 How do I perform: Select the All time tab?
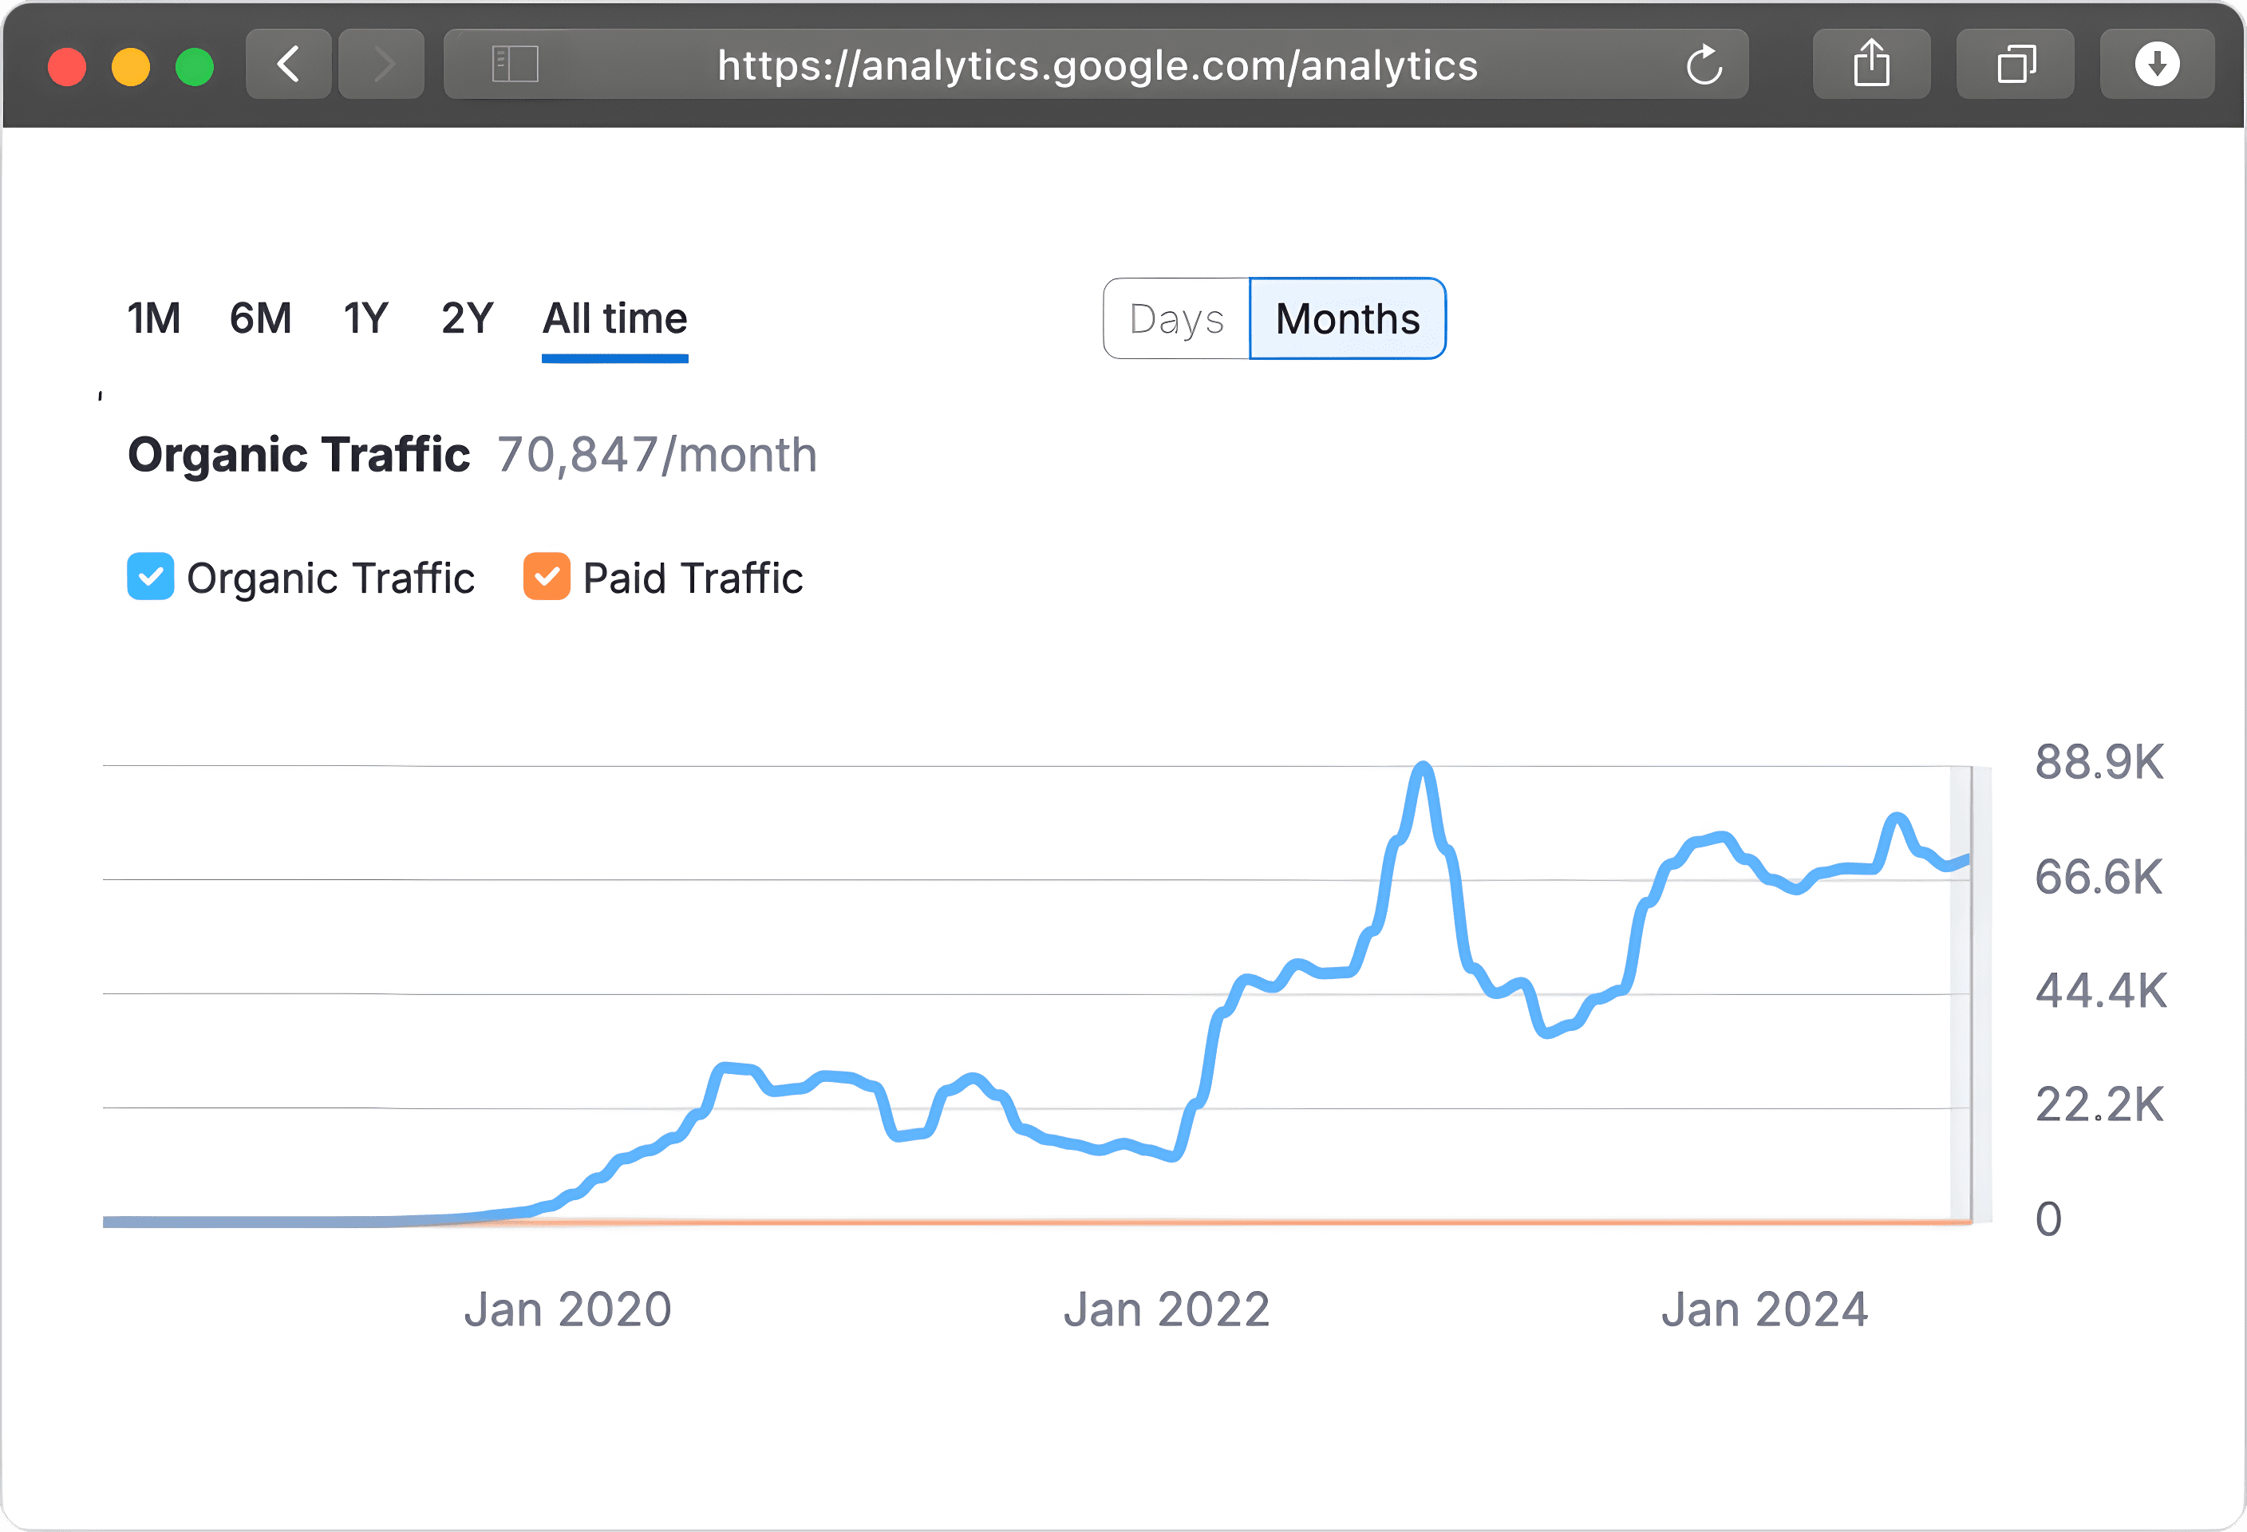[x=613, y=318]
